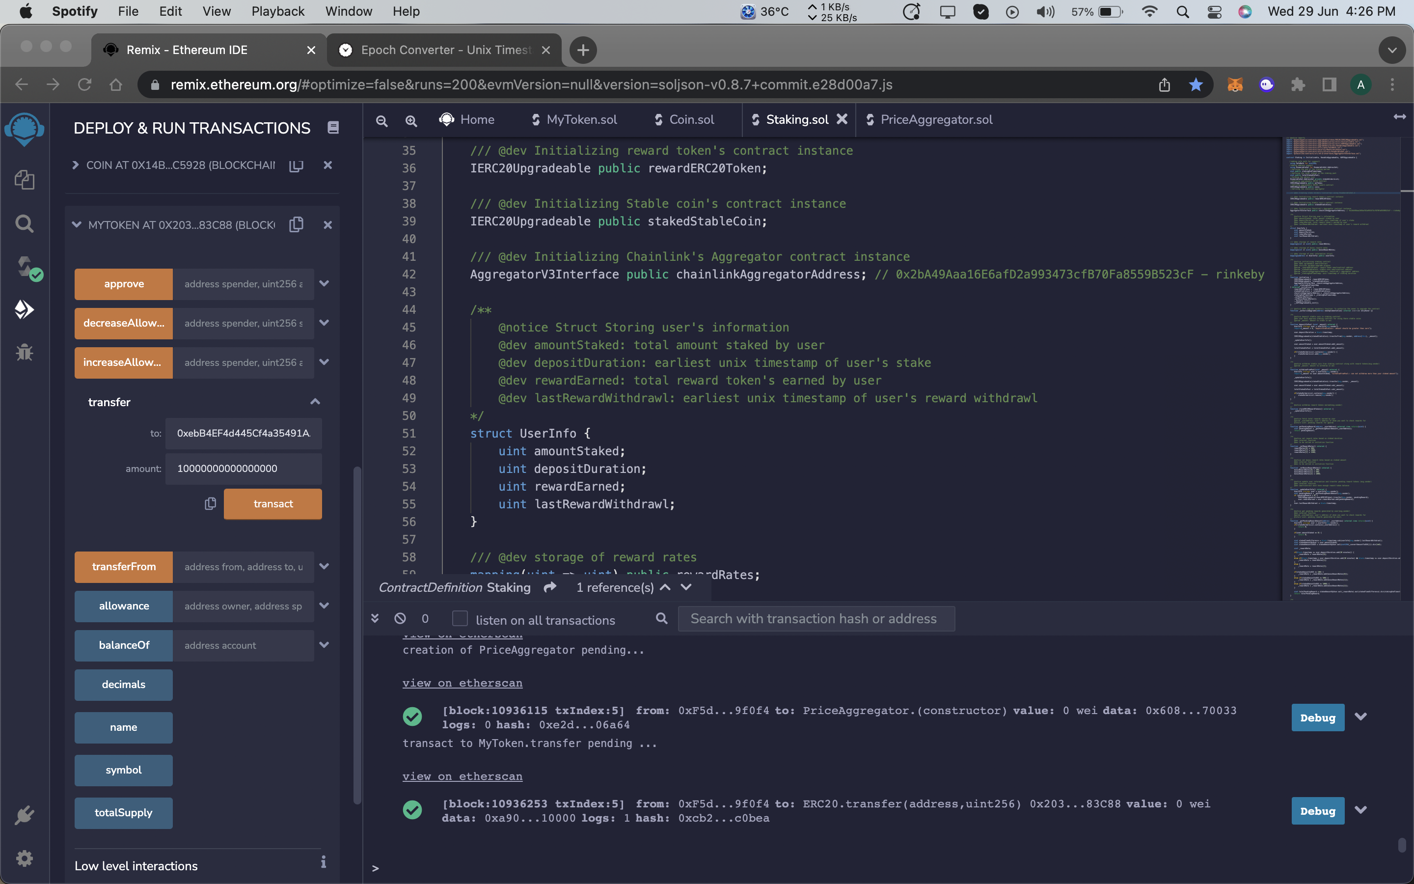Open the documentation icon beside panel title
1414x884 pixels.
coord(333,128)
